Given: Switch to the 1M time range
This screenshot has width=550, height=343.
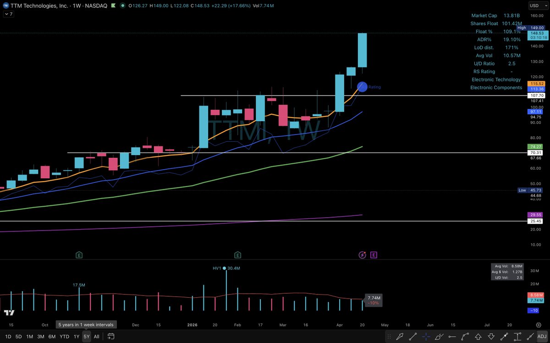Looking at the screenshot, I should [29, 337].
